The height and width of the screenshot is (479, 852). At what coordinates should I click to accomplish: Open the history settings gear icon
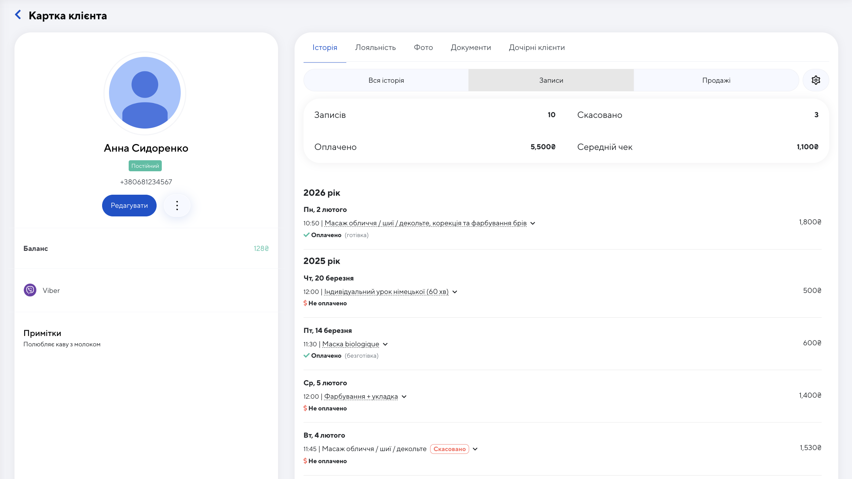point(815,80)
